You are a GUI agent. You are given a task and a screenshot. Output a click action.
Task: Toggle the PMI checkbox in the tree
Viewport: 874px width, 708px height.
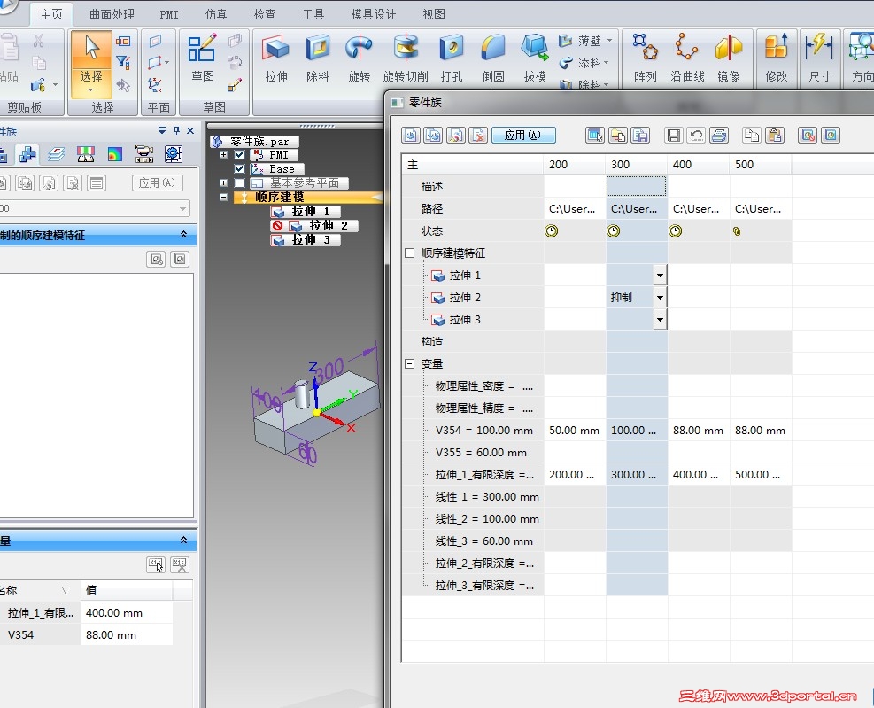(240, 154)
